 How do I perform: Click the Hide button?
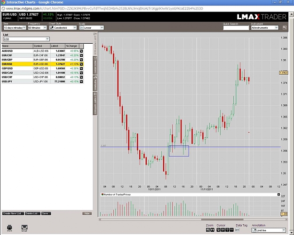tap(87, 213)
